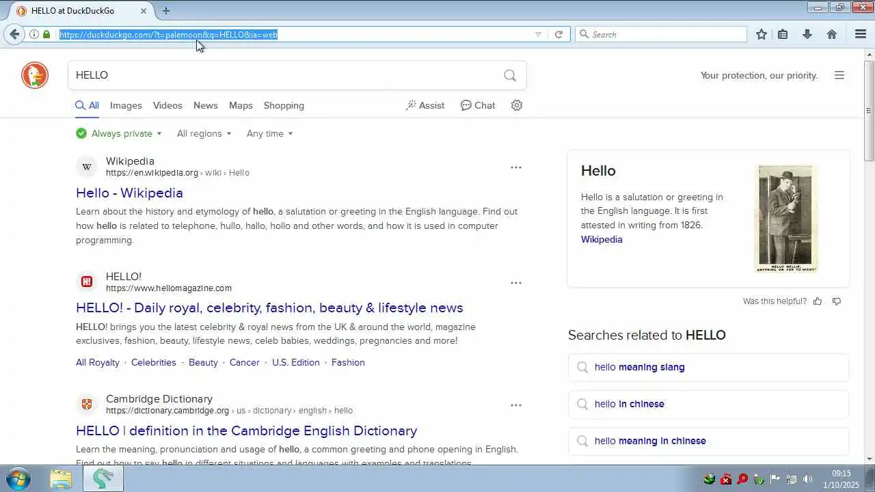Open more options for the HELLO! magazine result
This screenshot has width=875, height=492.
(x=516, y=283)
